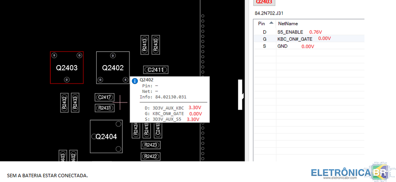Click resistor R2422 near the bottom
Screen dimensions: 396x182
point(150,156)
